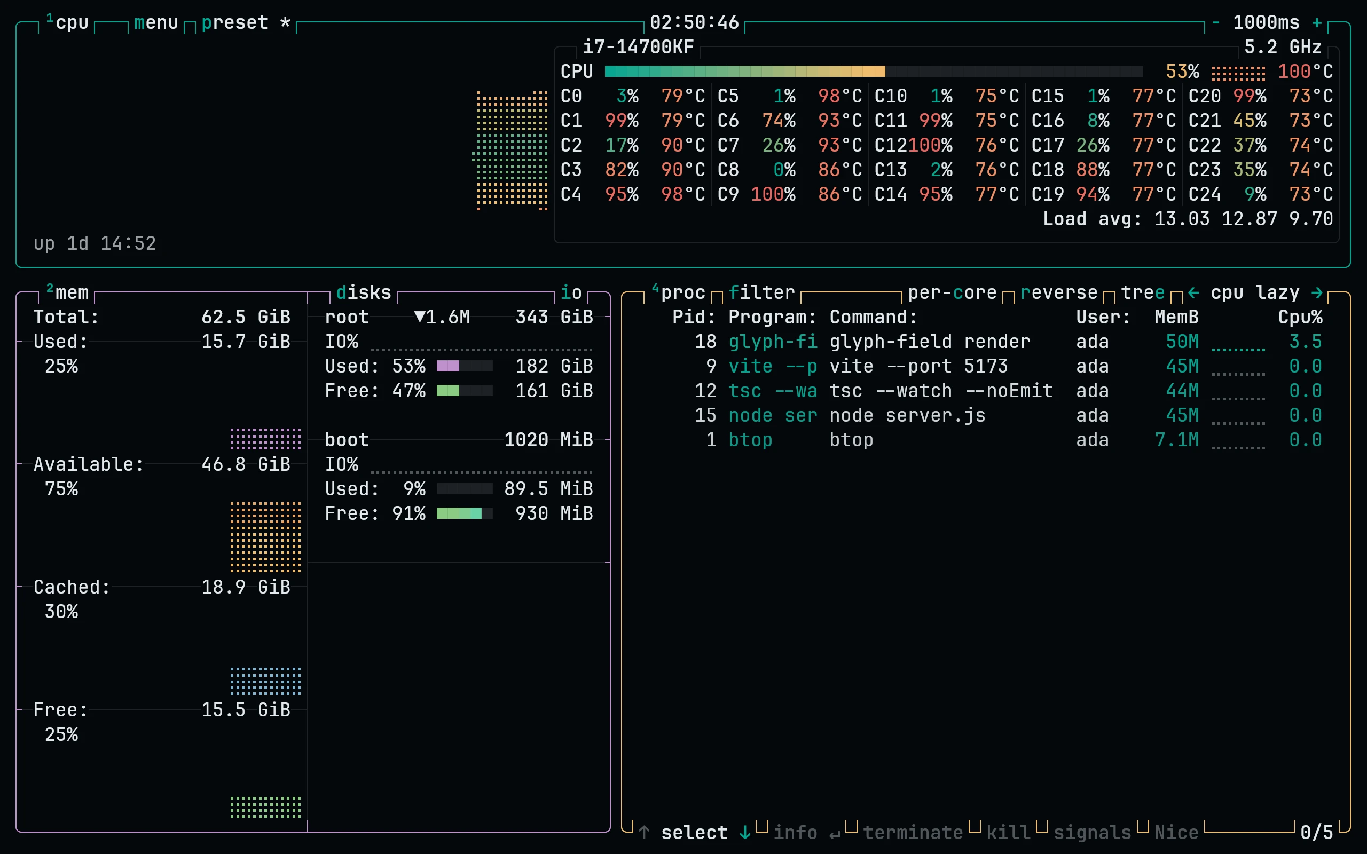Increase update interval with plus button
Viewport: 1367px width, 854px height.
tap(1317, 22)
